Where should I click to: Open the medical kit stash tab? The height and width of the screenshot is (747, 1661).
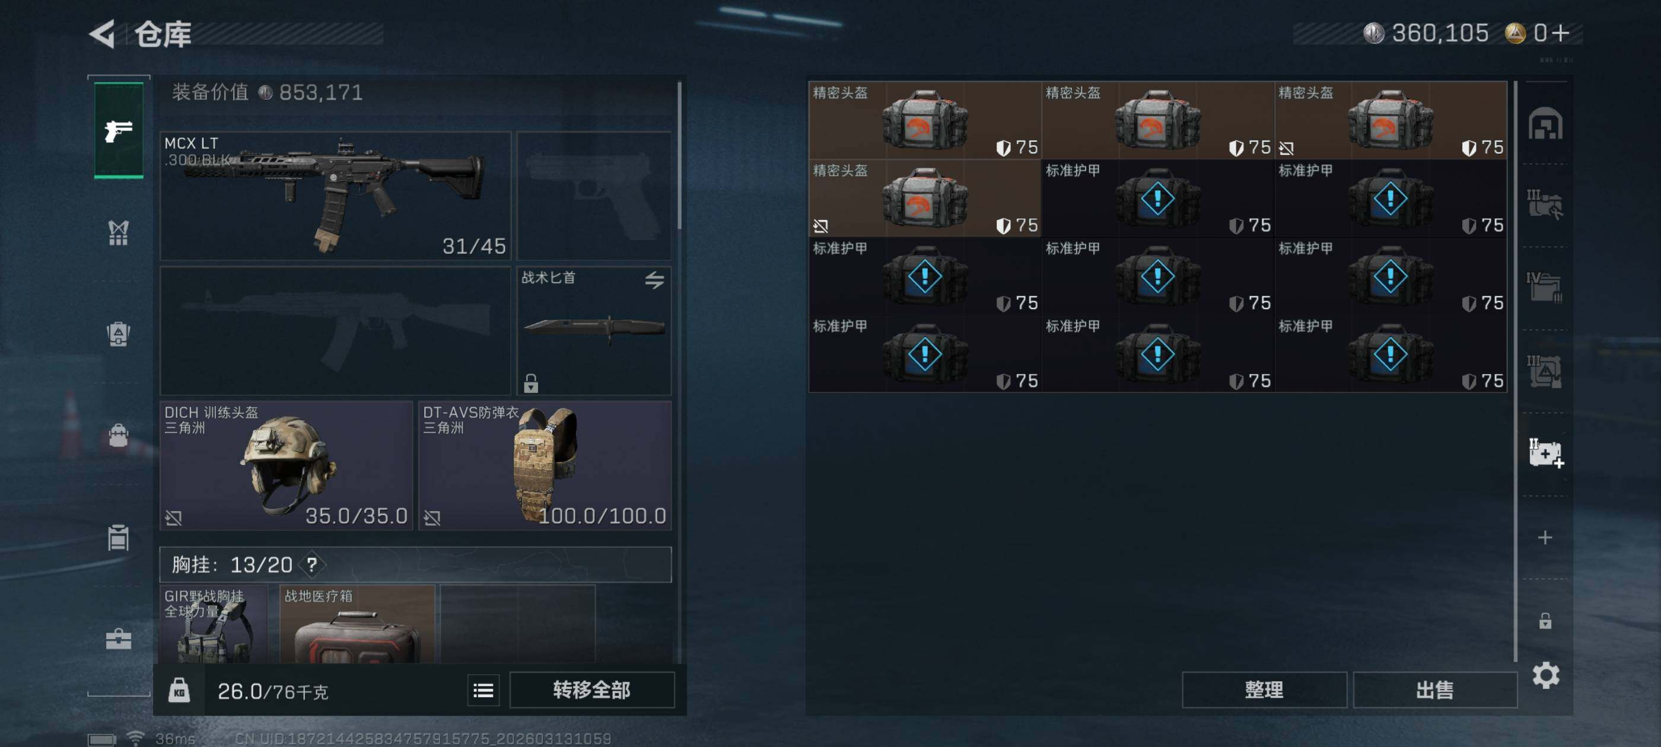click(1545, 453)
